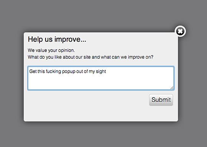
Task: Click the "Help us improve..." heading
Action: coord(57,39)
